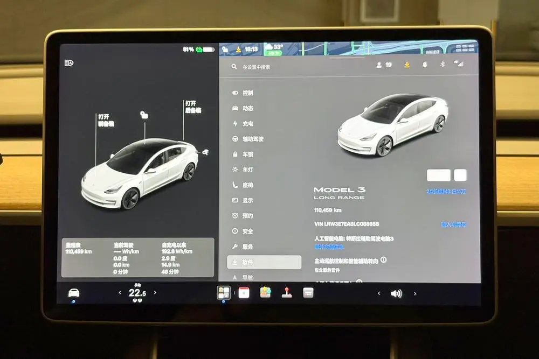Tap the MODEL 3 LONG RANGE title
The height and width of the screenshot is (359, 539).
pos(340,193)
